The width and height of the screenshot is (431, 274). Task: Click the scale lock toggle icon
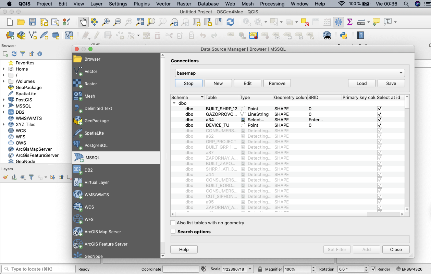(260, 269)
